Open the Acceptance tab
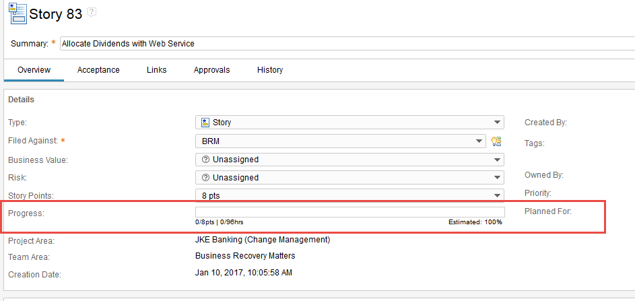The image size is (635, 301). pyautogui.click(x=98, y=70)
